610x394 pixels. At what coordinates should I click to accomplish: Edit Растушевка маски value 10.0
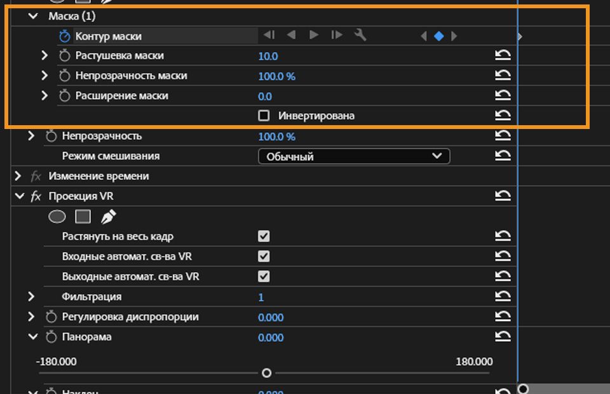[x=268, y=57]
